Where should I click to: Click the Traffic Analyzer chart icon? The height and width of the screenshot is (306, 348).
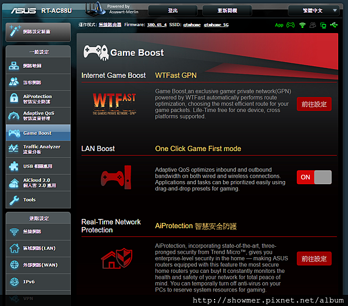pos(13,149)
